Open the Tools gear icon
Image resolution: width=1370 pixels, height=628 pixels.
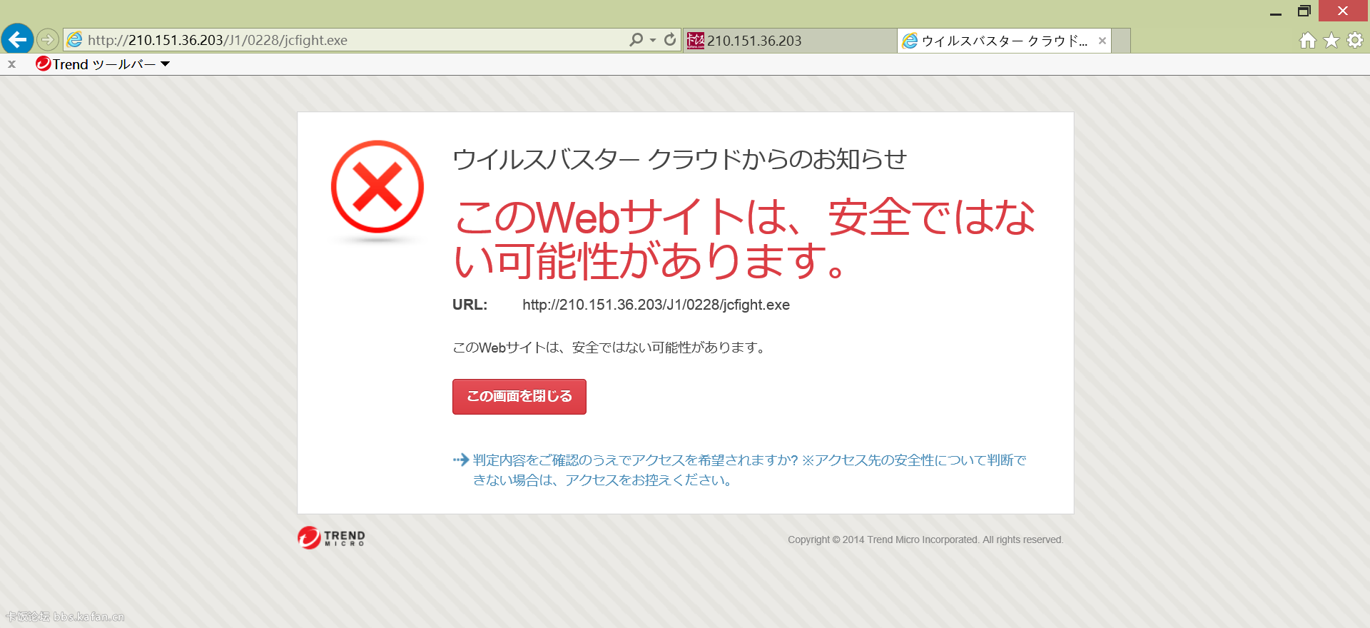1355,41
